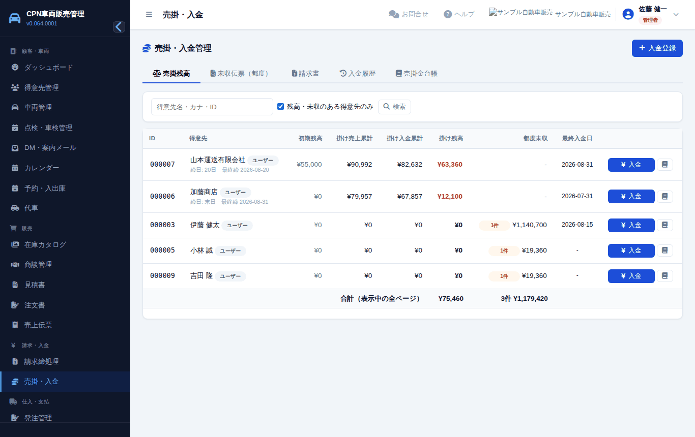Screen dimensions: 695x437
Task: Toggle the hamburger menu icon
Action: [x=149, y=14]
